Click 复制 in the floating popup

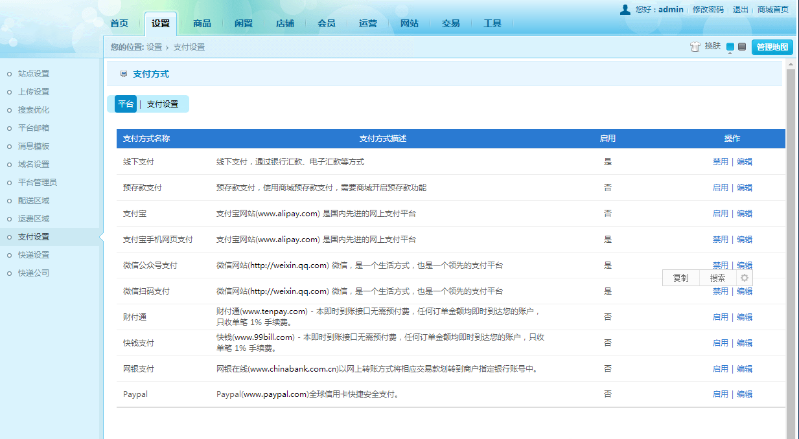[680, 278]
